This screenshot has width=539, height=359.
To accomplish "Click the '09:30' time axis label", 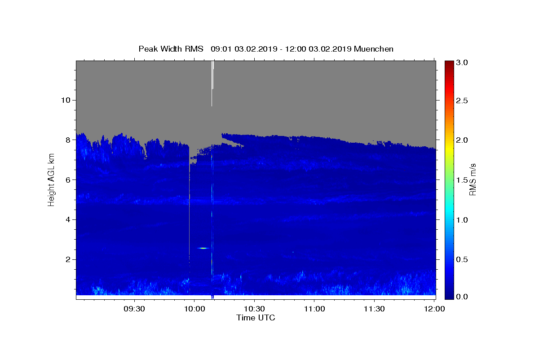I will coord(134,309).
